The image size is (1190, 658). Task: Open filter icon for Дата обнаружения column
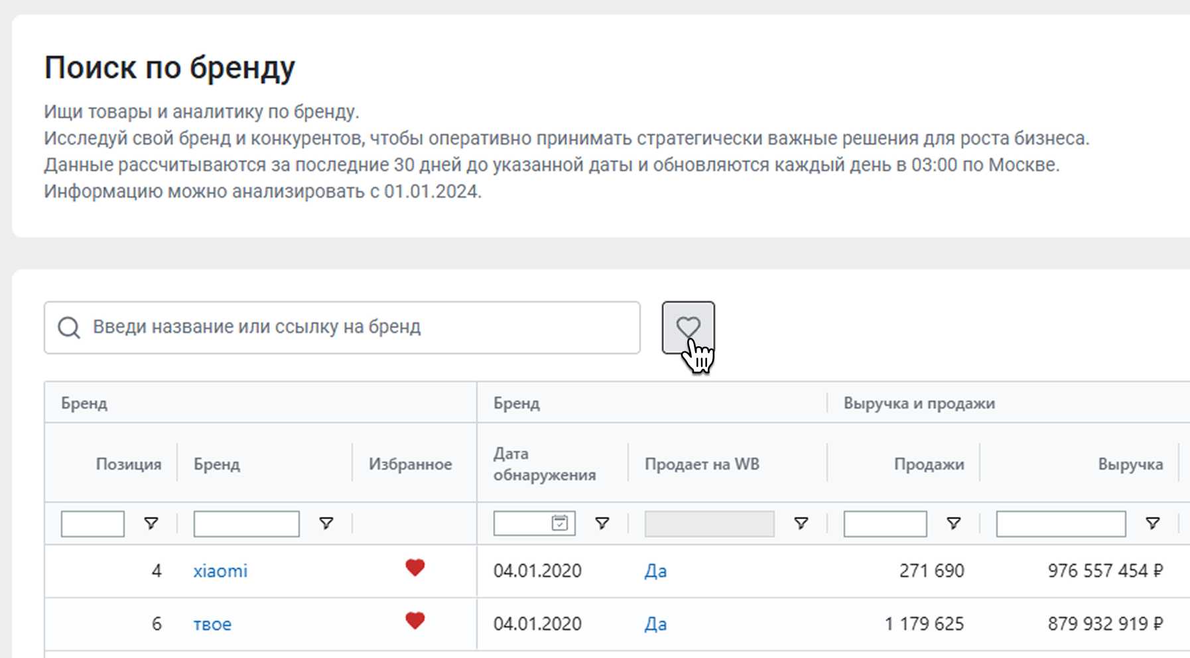602,523
